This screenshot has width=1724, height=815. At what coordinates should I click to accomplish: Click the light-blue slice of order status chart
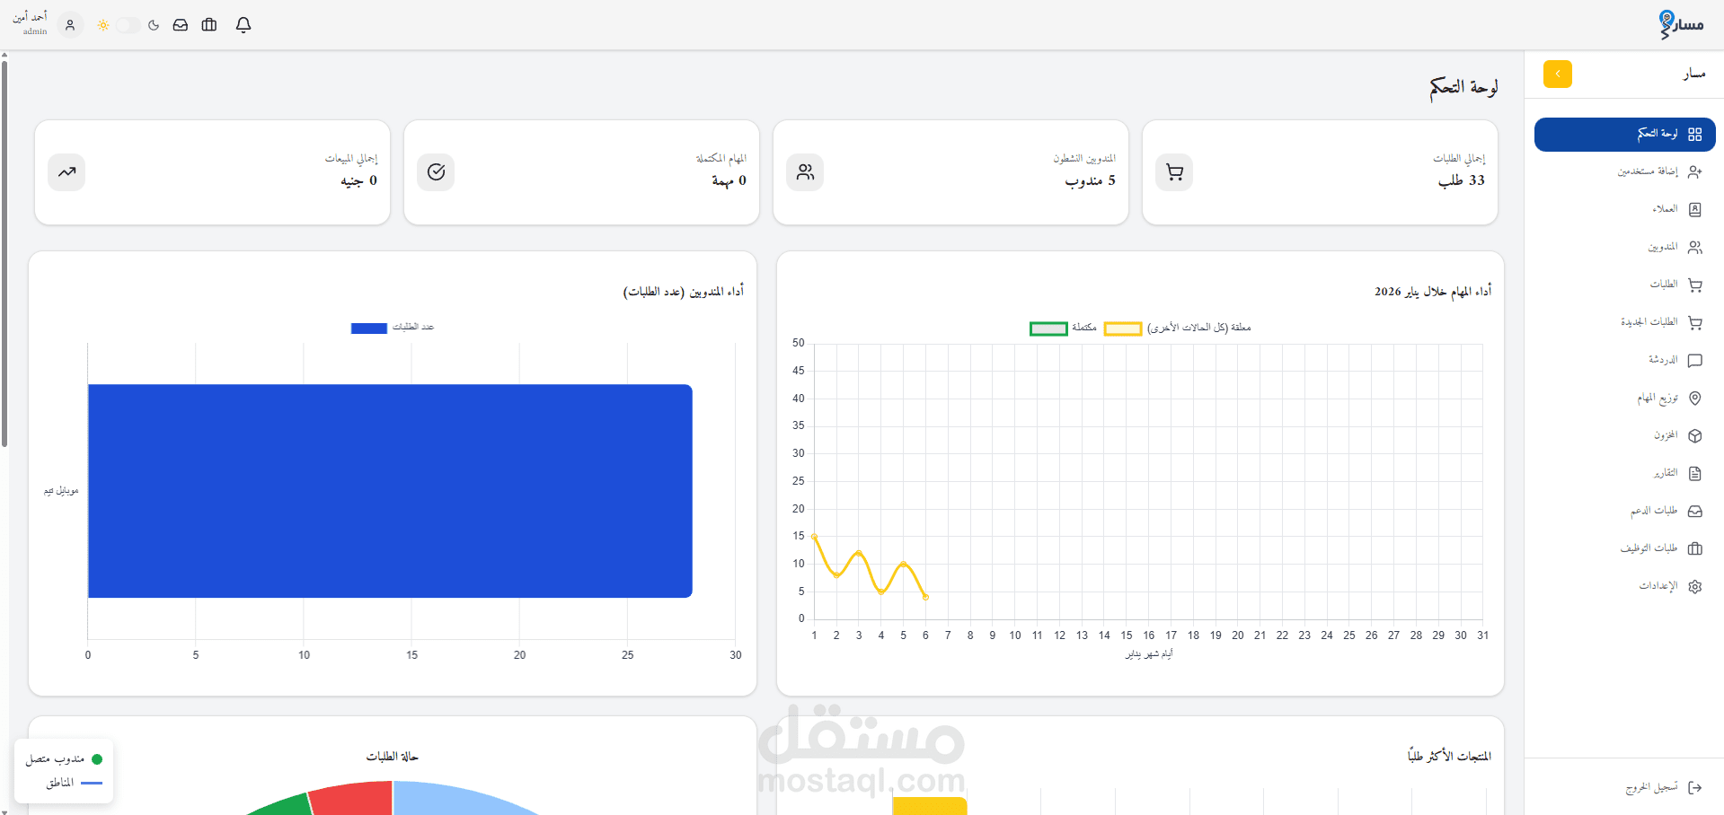point(458,801)
